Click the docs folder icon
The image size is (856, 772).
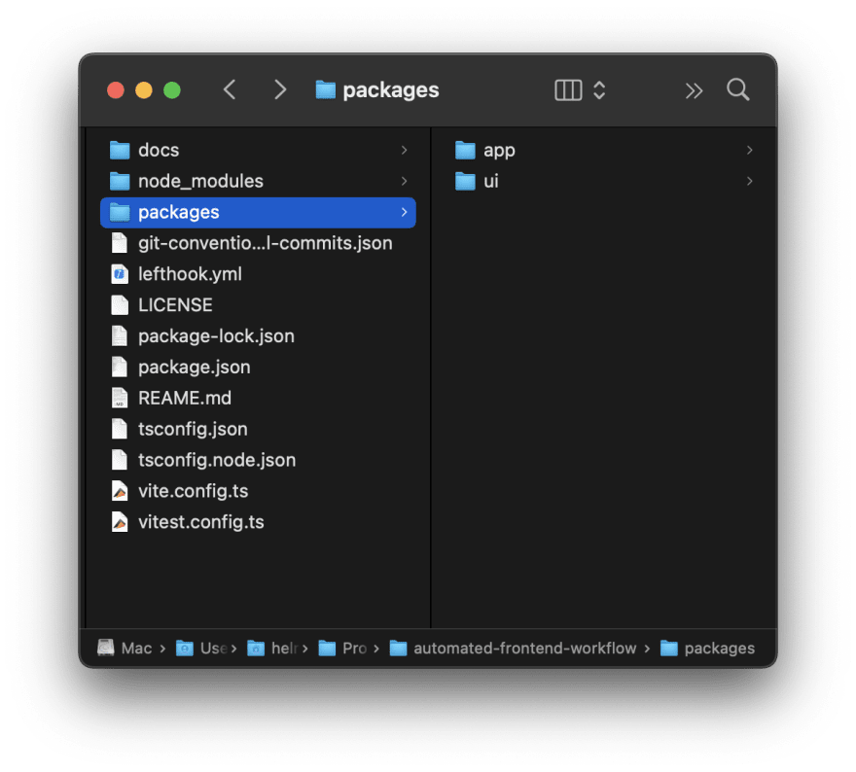120,150
